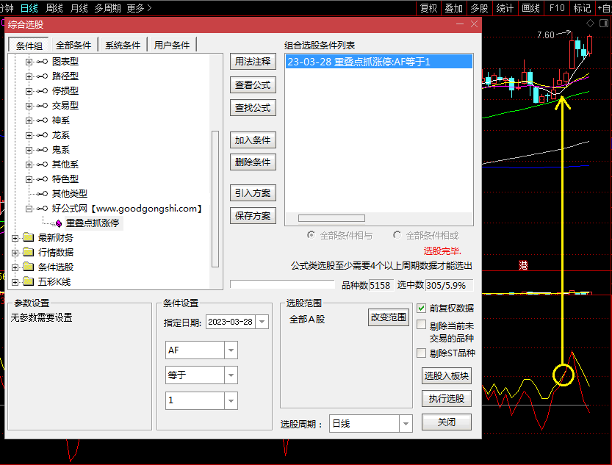Click the 选股入板块 button
The height and width of the screenshot is (465, 612).
(x=447, y=375)
